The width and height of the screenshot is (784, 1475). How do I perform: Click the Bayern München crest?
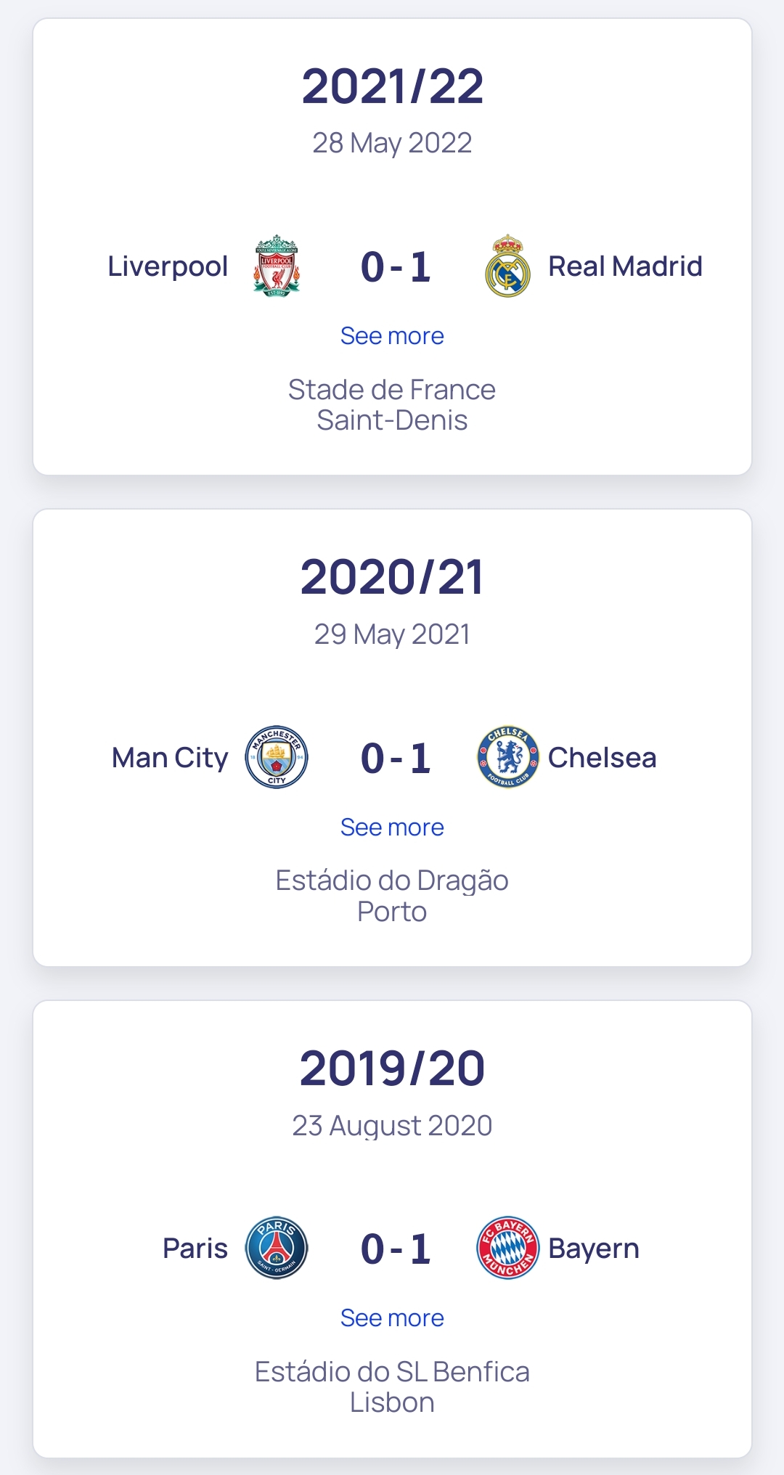(x=507, y=1248)
